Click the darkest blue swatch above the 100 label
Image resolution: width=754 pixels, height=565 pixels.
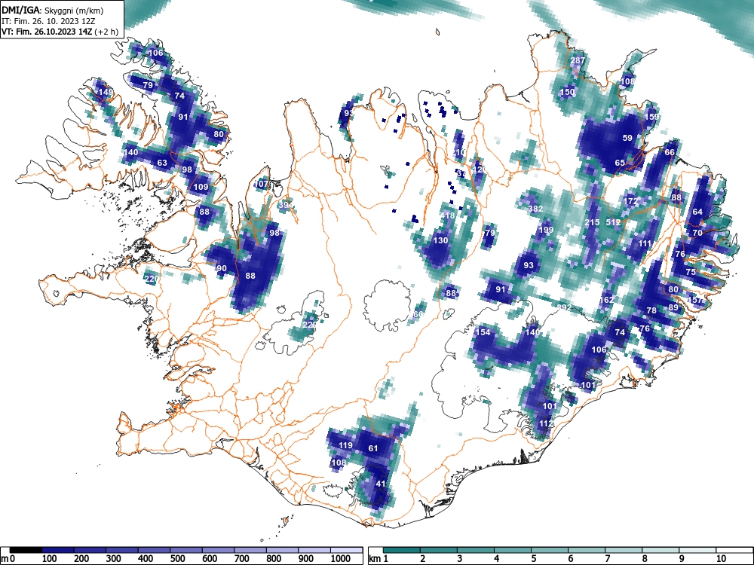(58, 550)
